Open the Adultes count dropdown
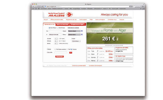 click(x=56, y=39)
